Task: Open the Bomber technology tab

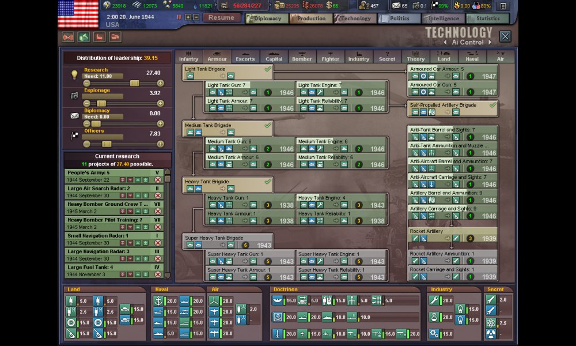Action: 302,57
